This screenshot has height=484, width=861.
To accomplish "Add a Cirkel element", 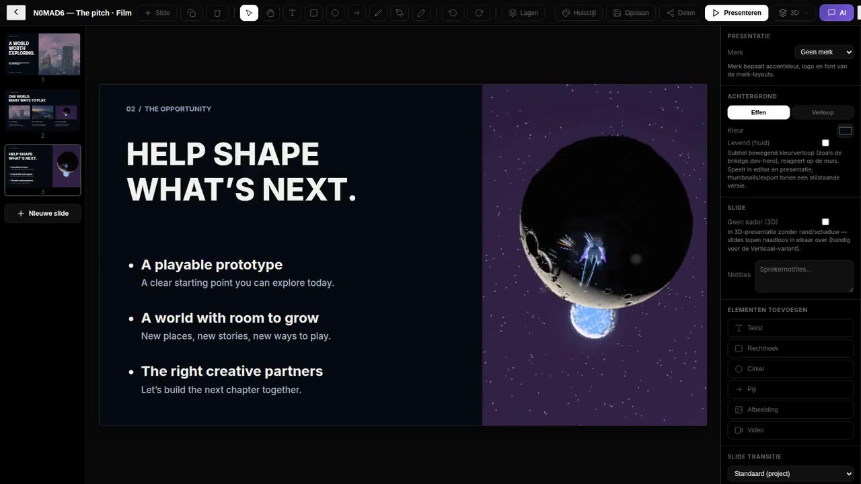I will (x=790, y=369).
